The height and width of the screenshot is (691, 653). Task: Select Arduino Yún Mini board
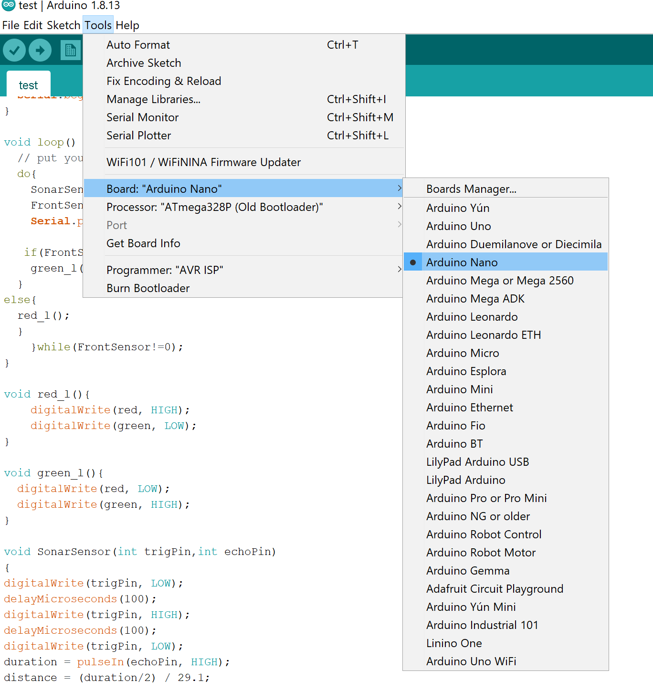(506, 607)
